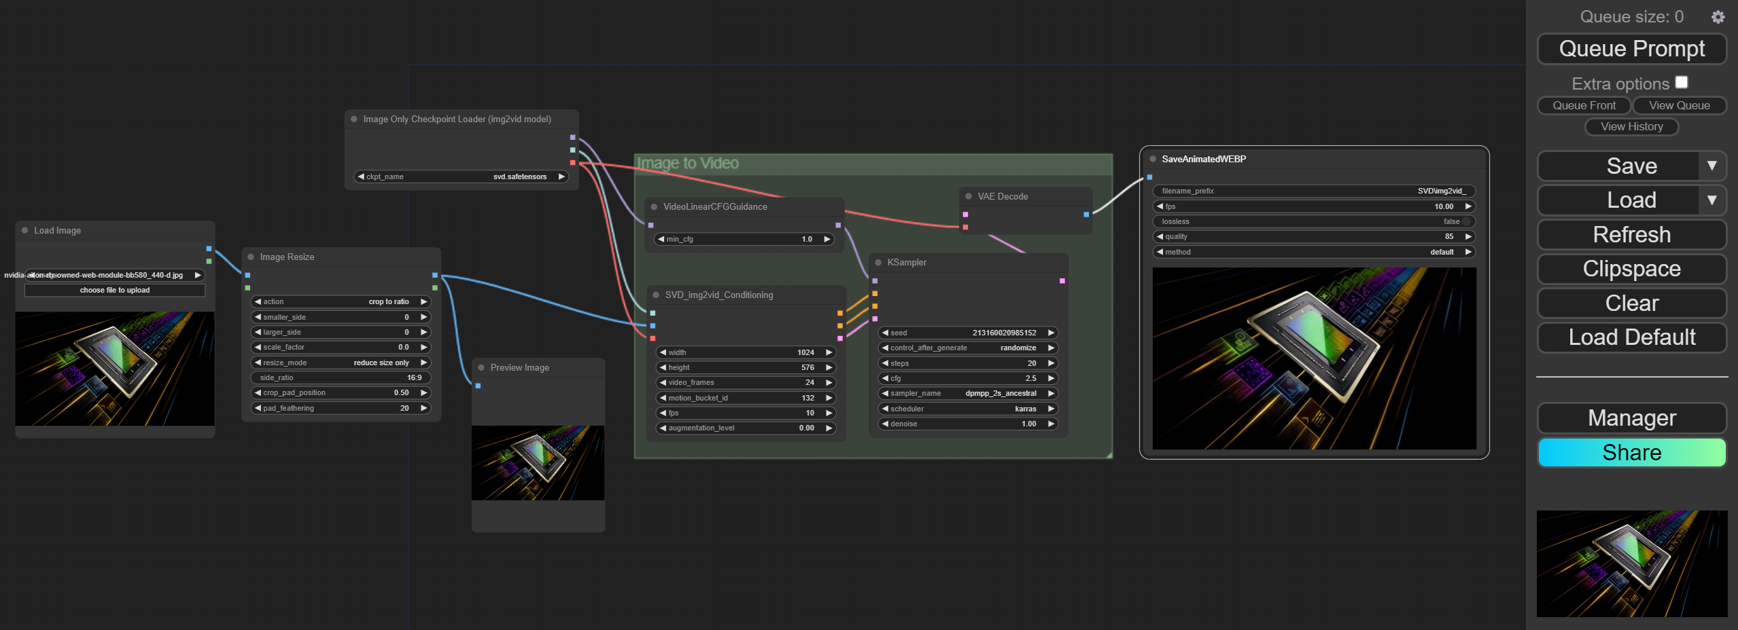
Task: Click left arrow of min_cfg value
Action: [661, 239]
